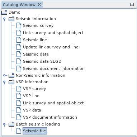Screen dimensions: 137x137
Task: Click the Batch seismic loading folder icon
Action: 11,124
